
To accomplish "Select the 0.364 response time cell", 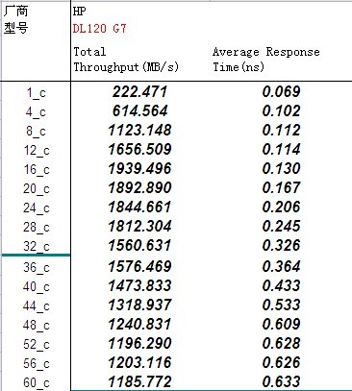I will (281, 267).
